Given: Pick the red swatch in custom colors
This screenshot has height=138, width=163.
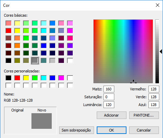Looking at the screenshot, I should 17,78.
